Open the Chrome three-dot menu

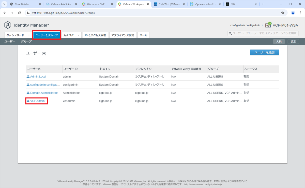tap(300, 13)
